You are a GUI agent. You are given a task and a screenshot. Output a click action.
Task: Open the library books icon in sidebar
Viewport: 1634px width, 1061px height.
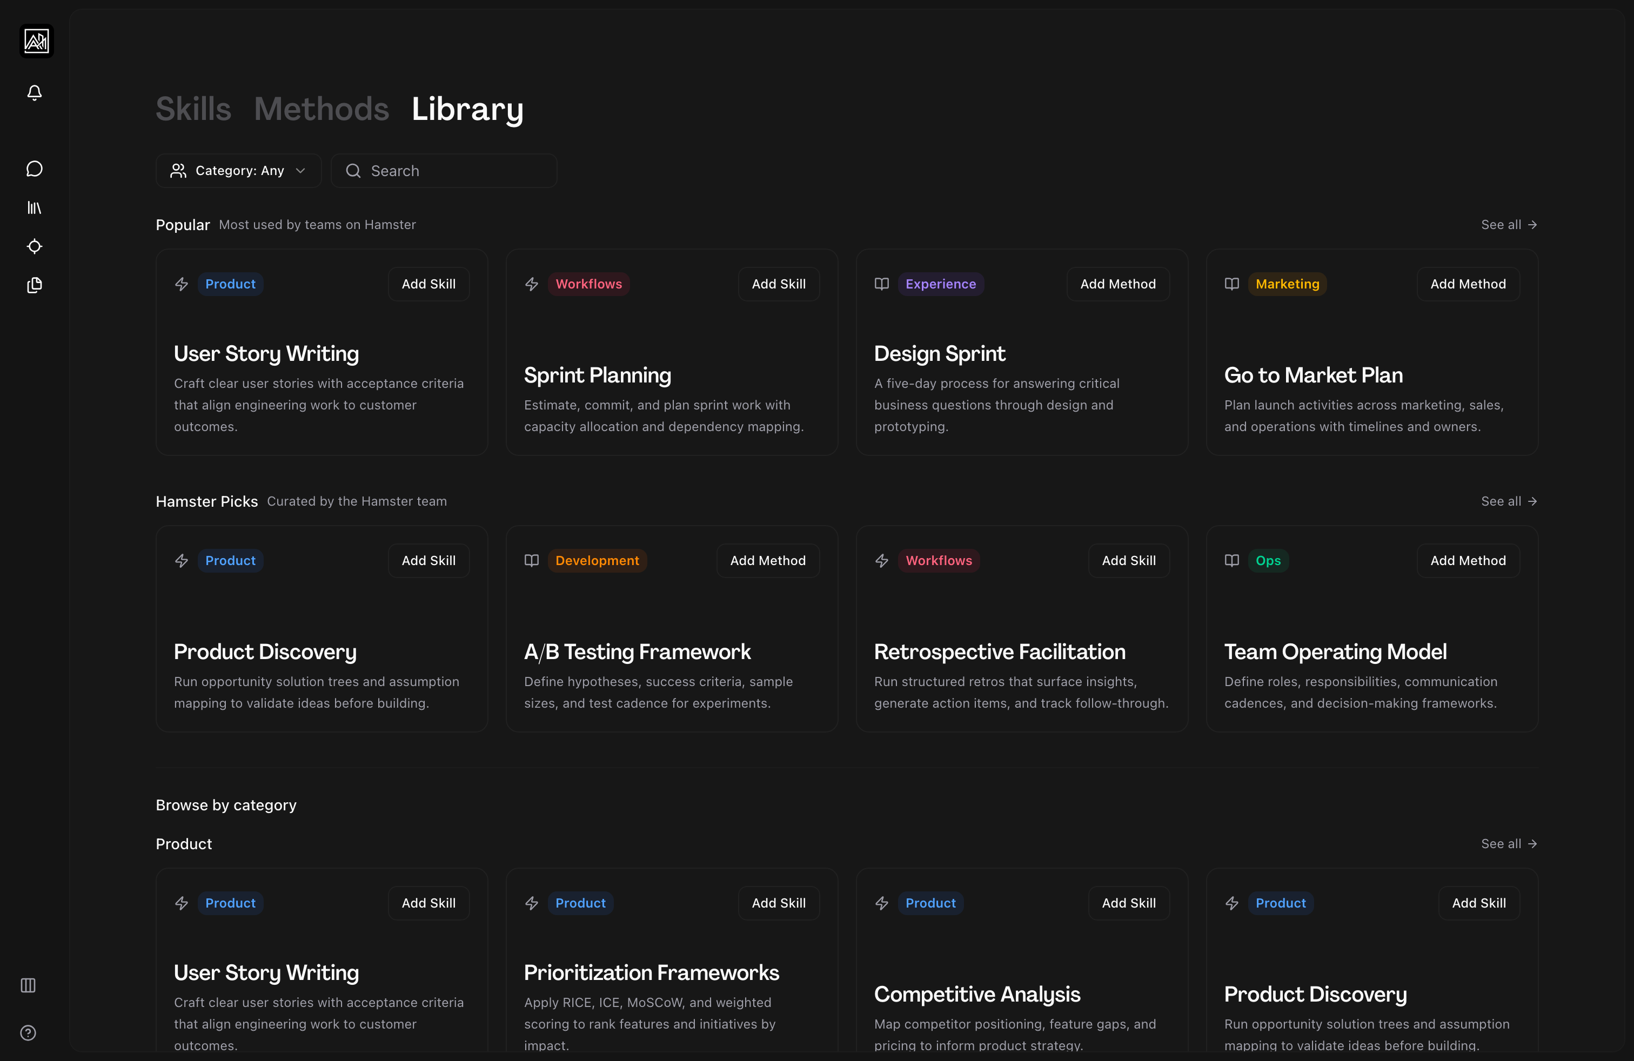pos(35,207)
